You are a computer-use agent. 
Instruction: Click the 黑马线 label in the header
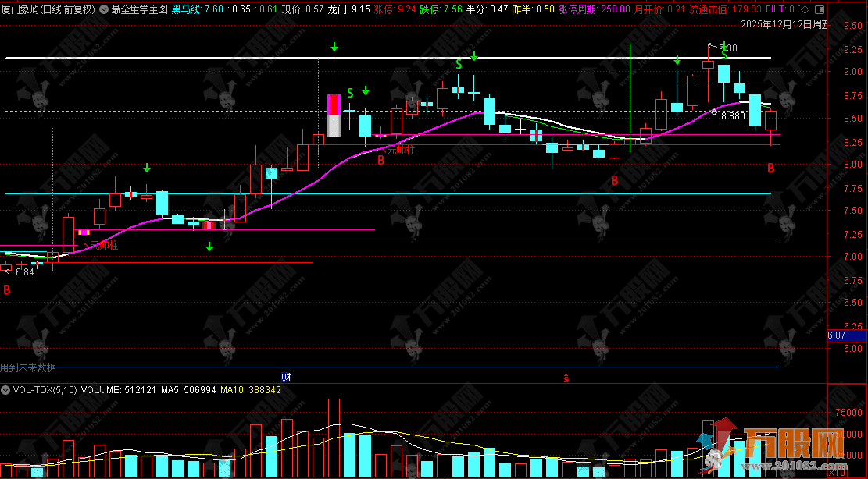pyautogui.click(x=185, y=10)
